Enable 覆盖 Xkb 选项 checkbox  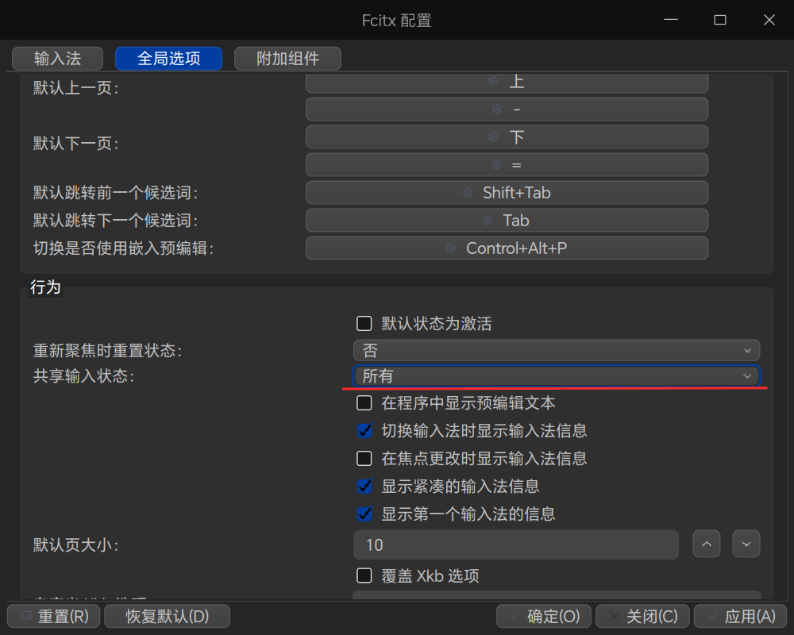[364, 575]
